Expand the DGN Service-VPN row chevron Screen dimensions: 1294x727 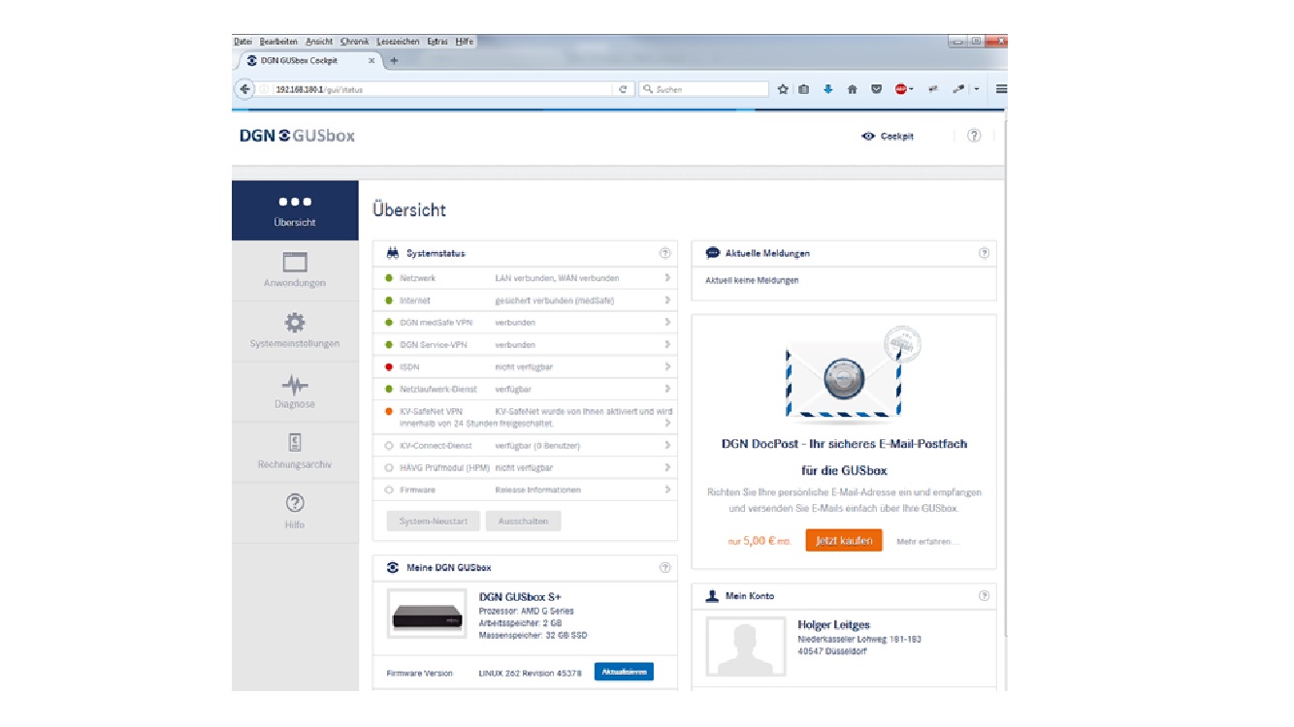point(667,344)
